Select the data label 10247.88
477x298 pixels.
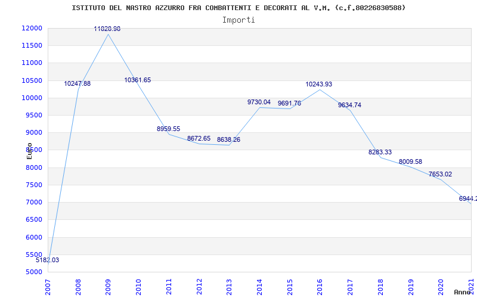coord(78,83)
